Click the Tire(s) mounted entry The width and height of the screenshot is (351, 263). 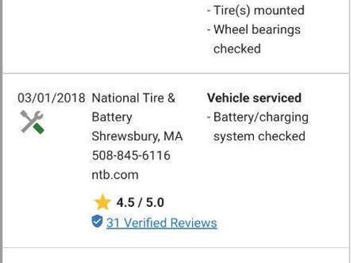tap(256, 10)
